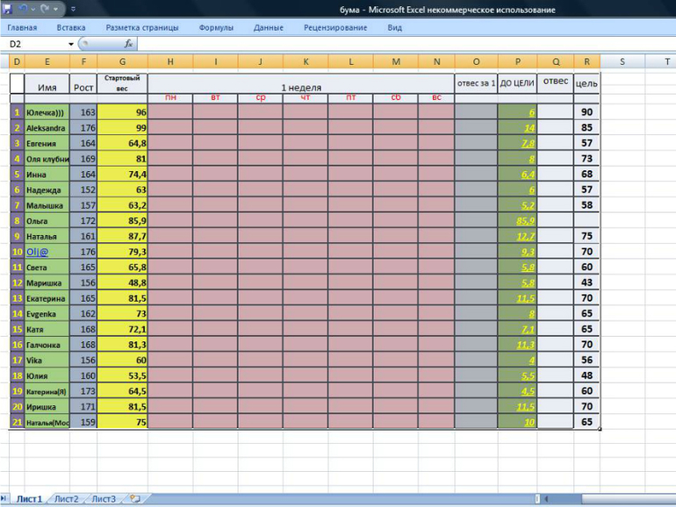Switch to the Формулы ribbon tab
This screenshot has width=676, height=507.
[216, 27]
